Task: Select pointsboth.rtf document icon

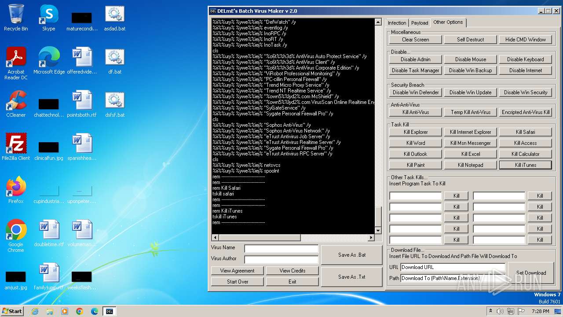Action: click(x=82, y=104)
